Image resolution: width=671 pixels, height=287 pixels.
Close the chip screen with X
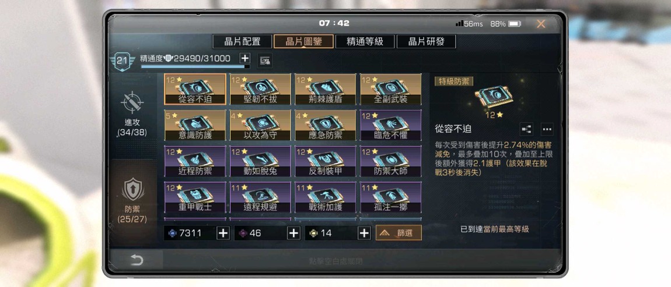541,24
